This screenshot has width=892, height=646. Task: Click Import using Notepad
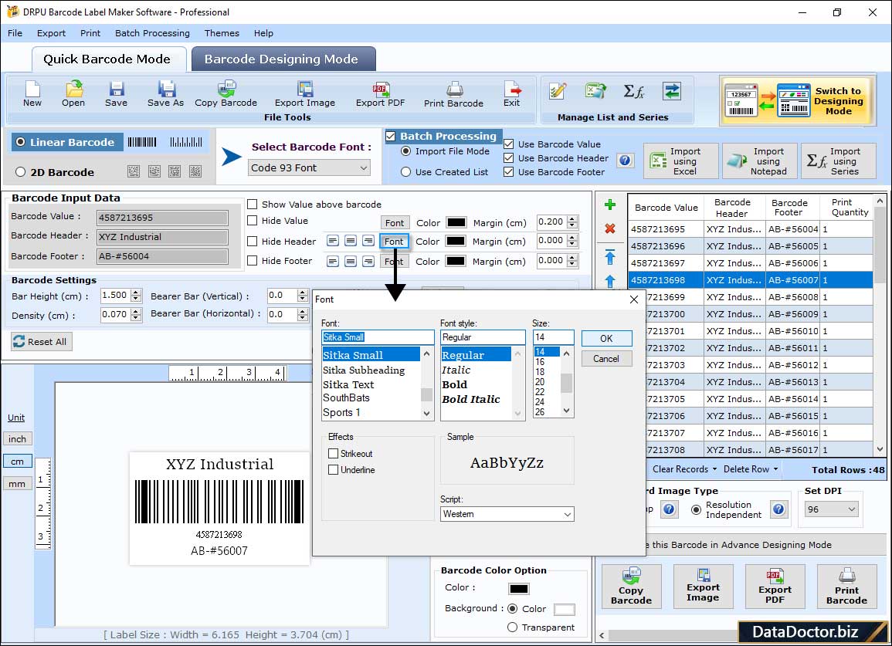pos(759,161)
